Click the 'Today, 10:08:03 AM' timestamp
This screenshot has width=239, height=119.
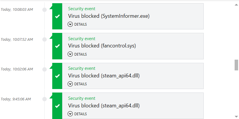tap(17, 10)
